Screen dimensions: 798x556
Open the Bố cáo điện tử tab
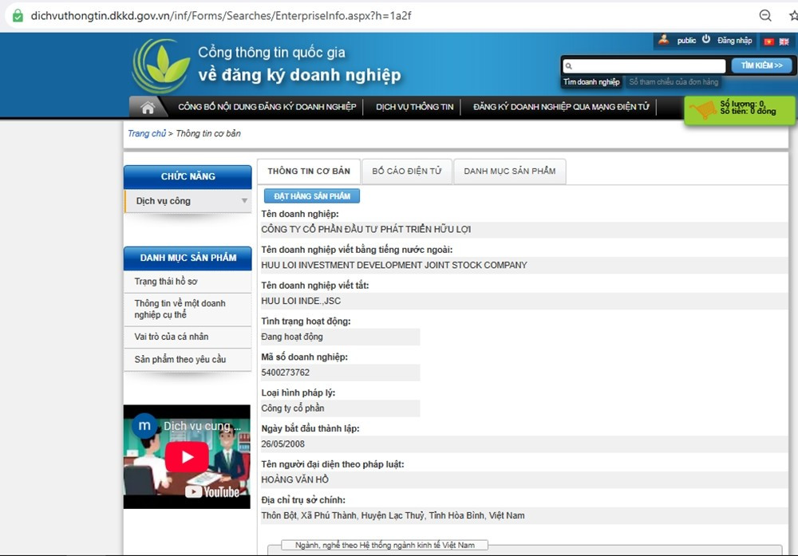pyautogui.click(x=406, y=172)
